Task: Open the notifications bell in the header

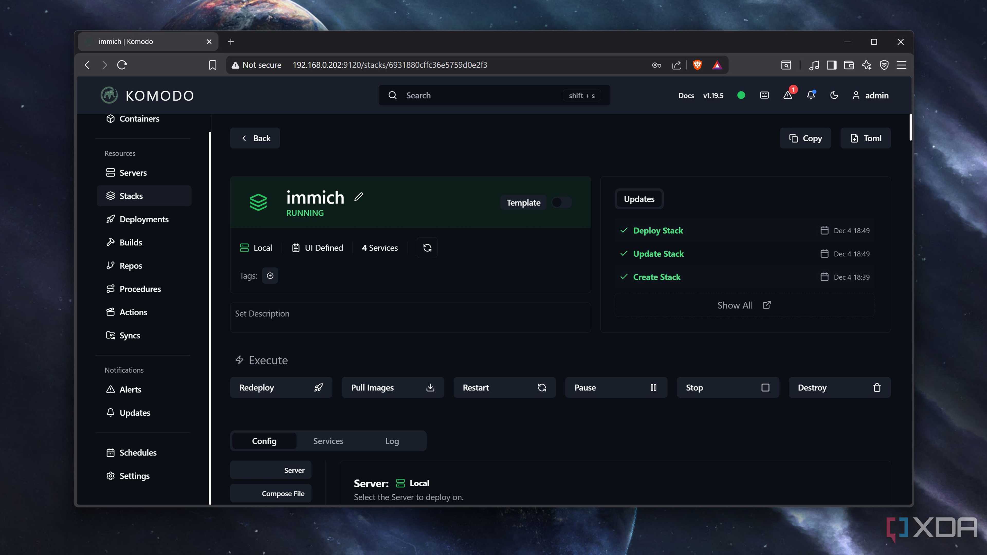Action: (811, 95)
